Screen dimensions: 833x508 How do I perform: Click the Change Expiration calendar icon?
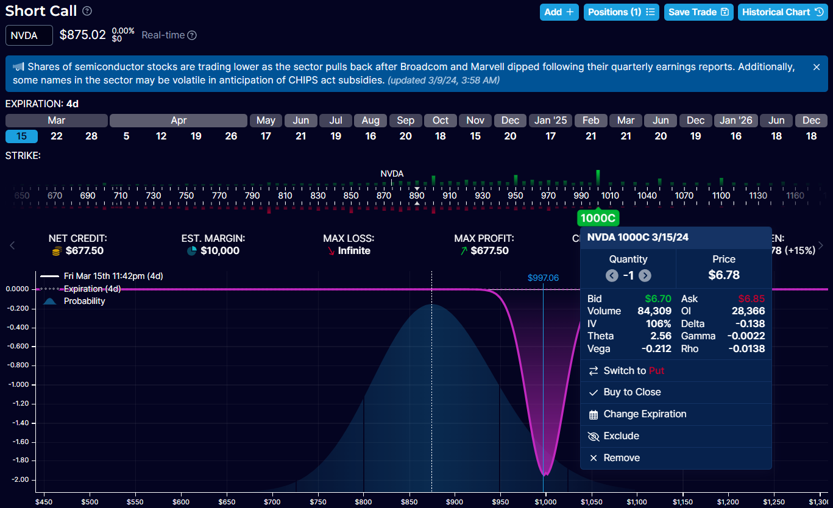594,415
